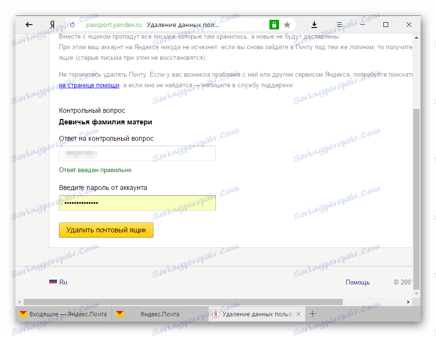436x337 pixels.
Task: Close the browser window
Action: [x=409, y=25]
